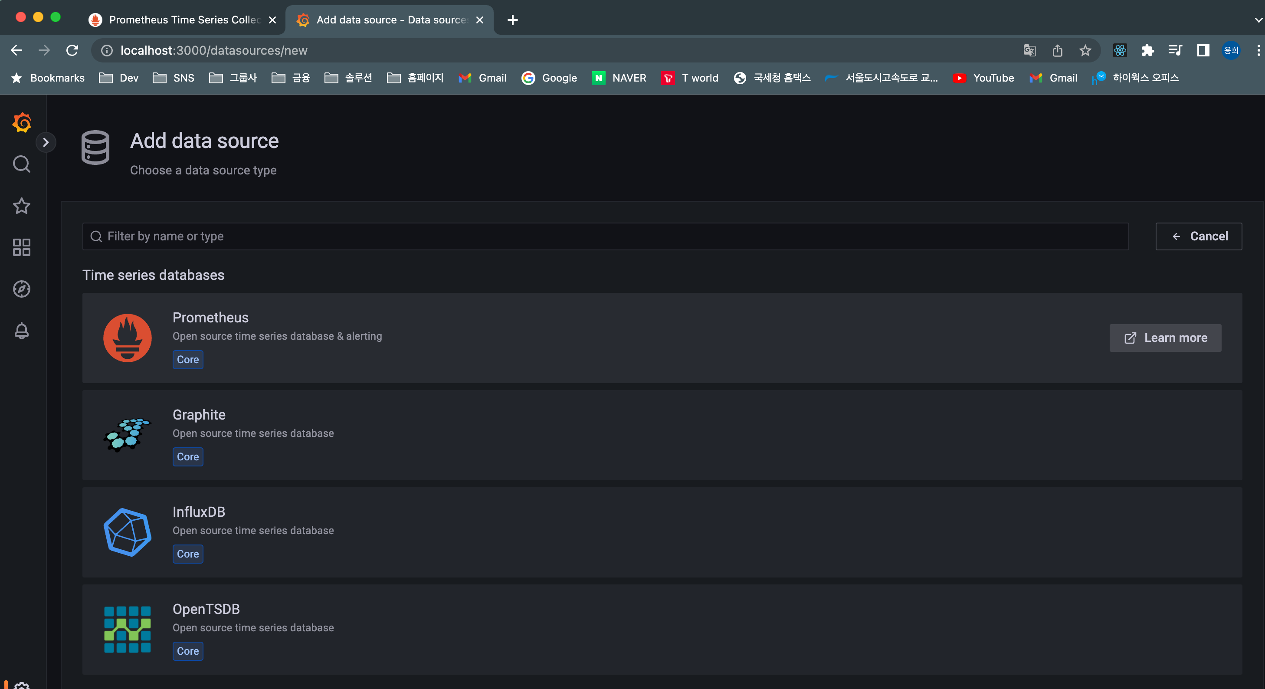Open the 금융 bookmarks folder
1265x689 pixels.
291,78
